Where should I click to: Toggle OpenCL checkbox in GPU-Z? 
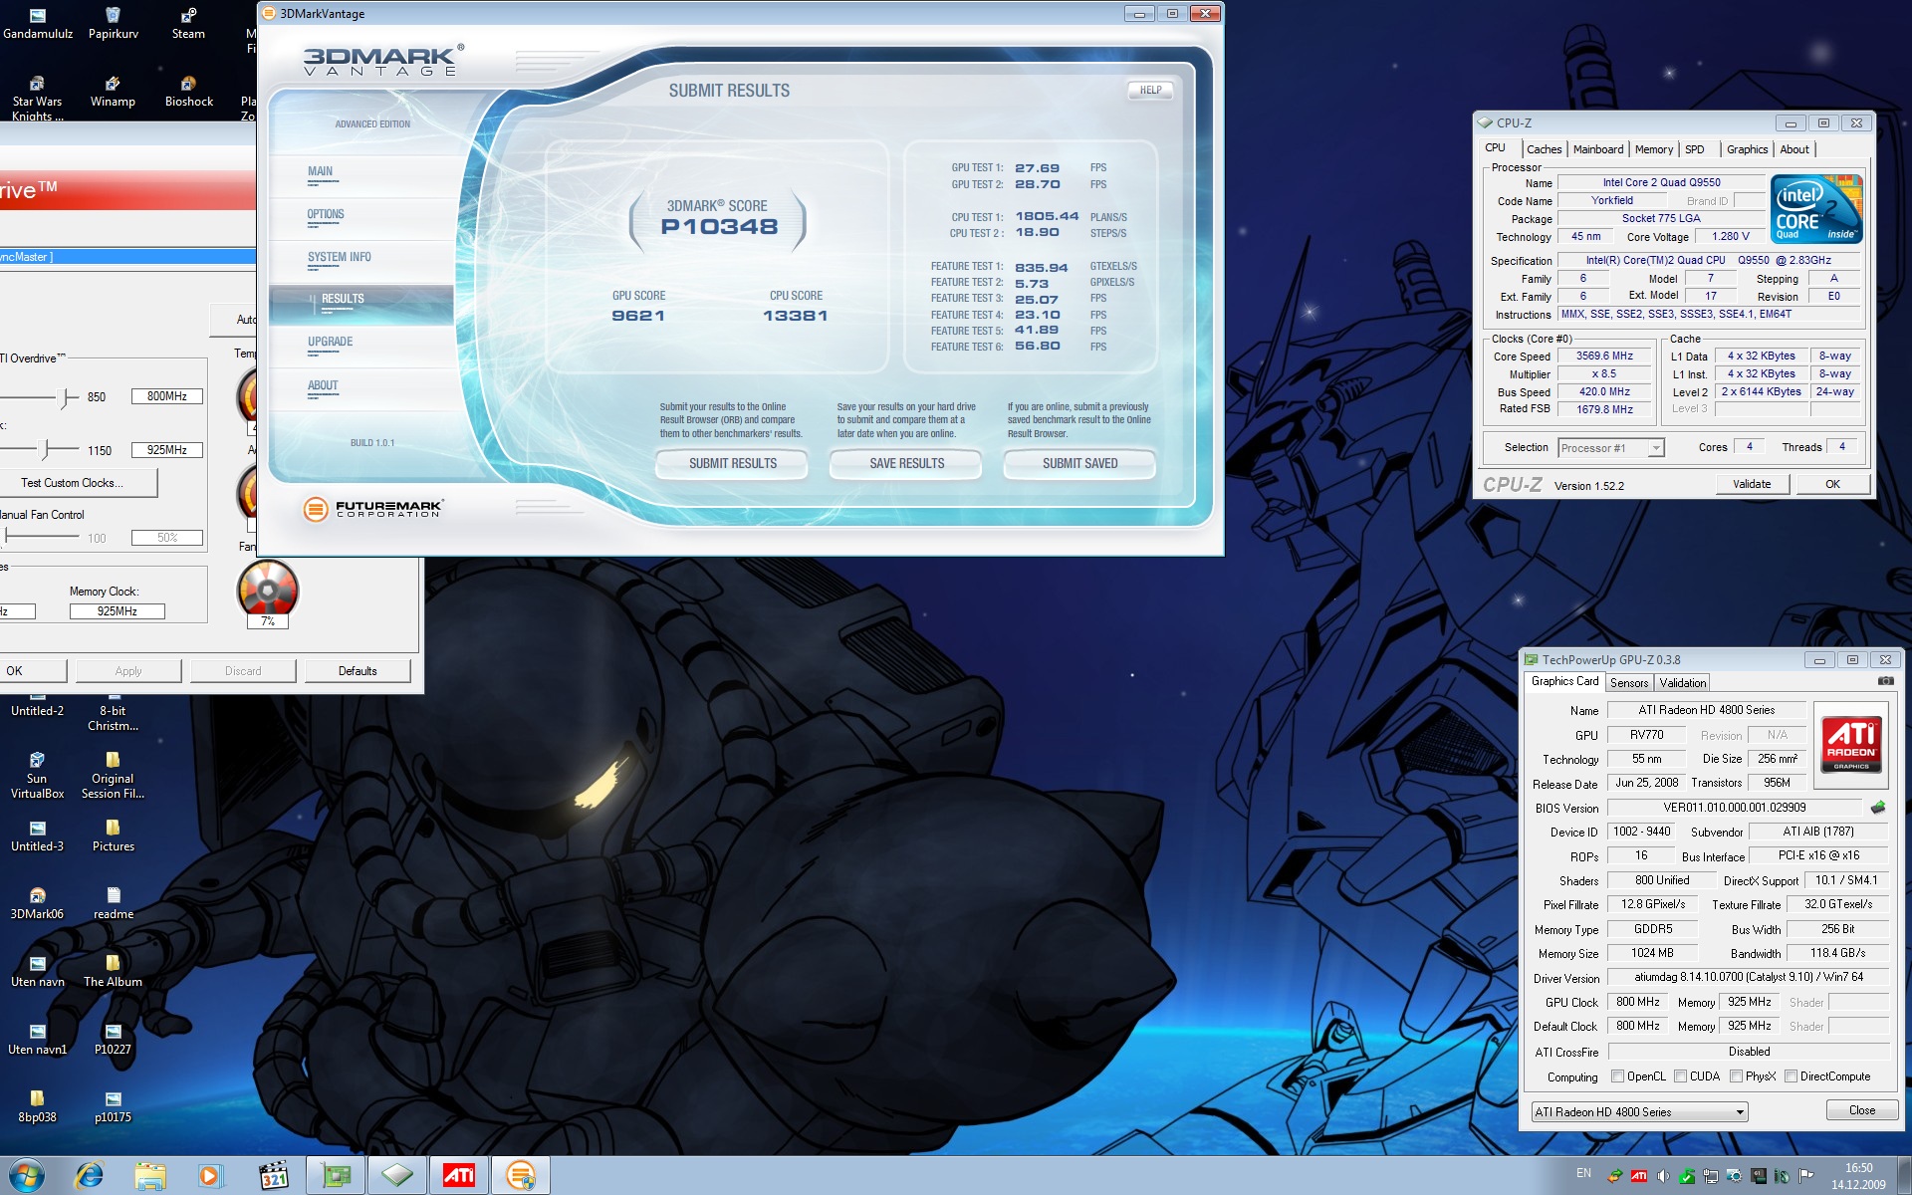pyautogui.click(x=1618, y=1075)
